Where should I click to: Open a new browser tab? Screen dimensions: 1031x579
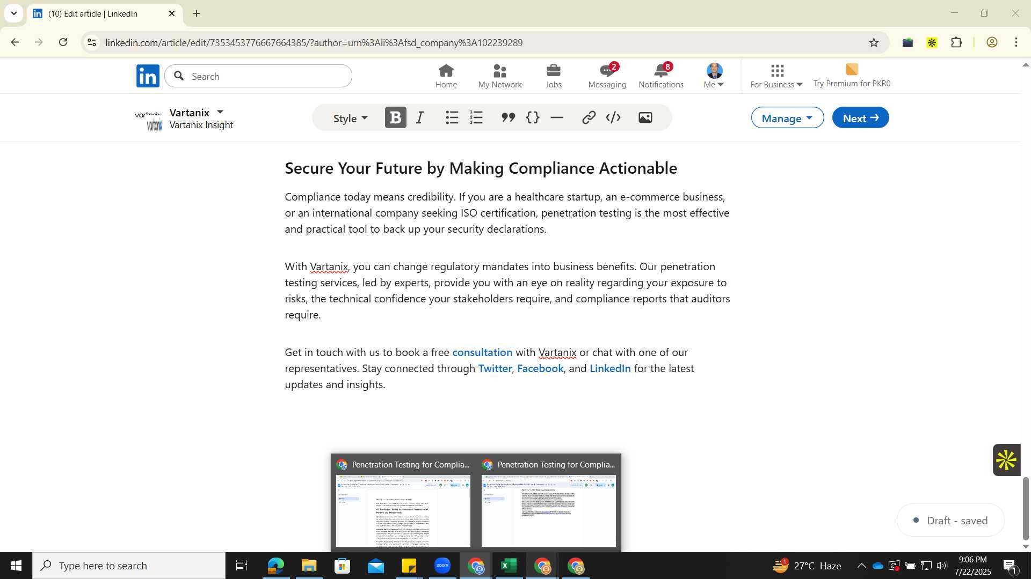tap(197, 13)
